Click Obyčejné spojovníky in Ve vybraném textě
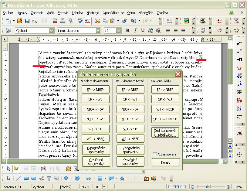This screenshot has width=247, height=191. pos(130,162)
